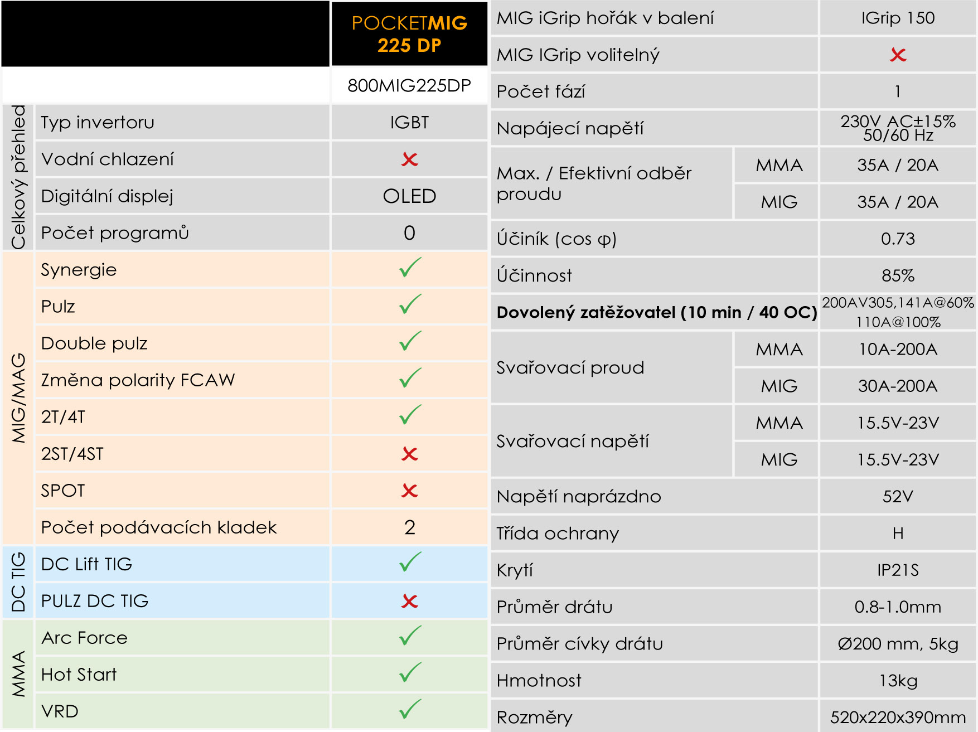Viewport: 978px width, 732px height.
Task: Click the POCKETMIG 225 DP header
Action: click(x=410, y=34)
